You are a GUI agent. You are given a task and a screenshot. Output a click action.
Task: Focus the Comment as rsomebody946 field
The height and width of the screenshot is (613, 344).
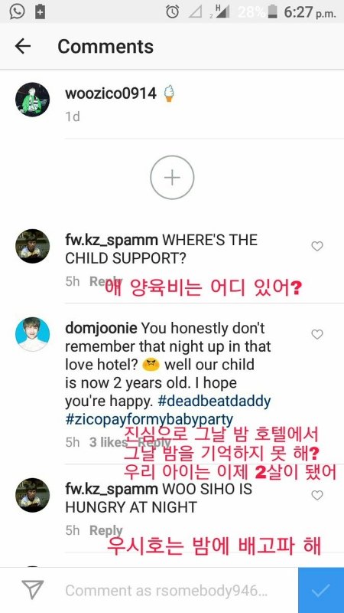(166, 590)
